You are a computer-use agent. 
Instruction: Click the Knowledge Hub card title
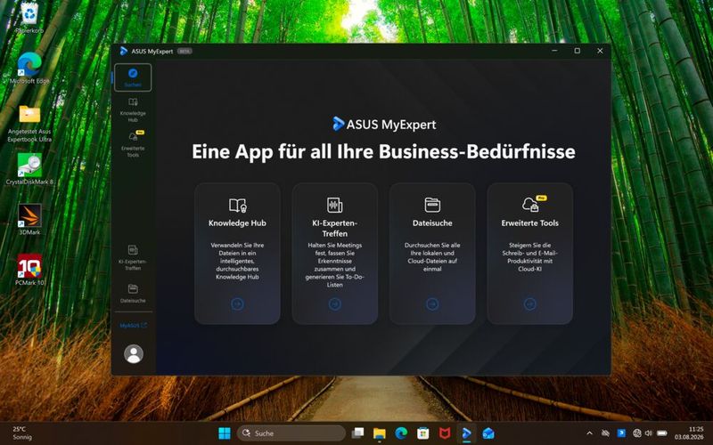pos(237,223)
